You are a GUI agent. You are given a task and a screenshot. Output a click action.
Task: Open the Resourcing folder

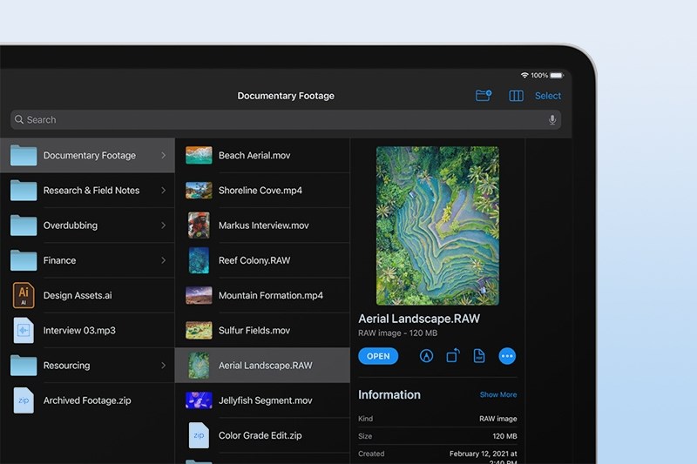pos(66,366)
